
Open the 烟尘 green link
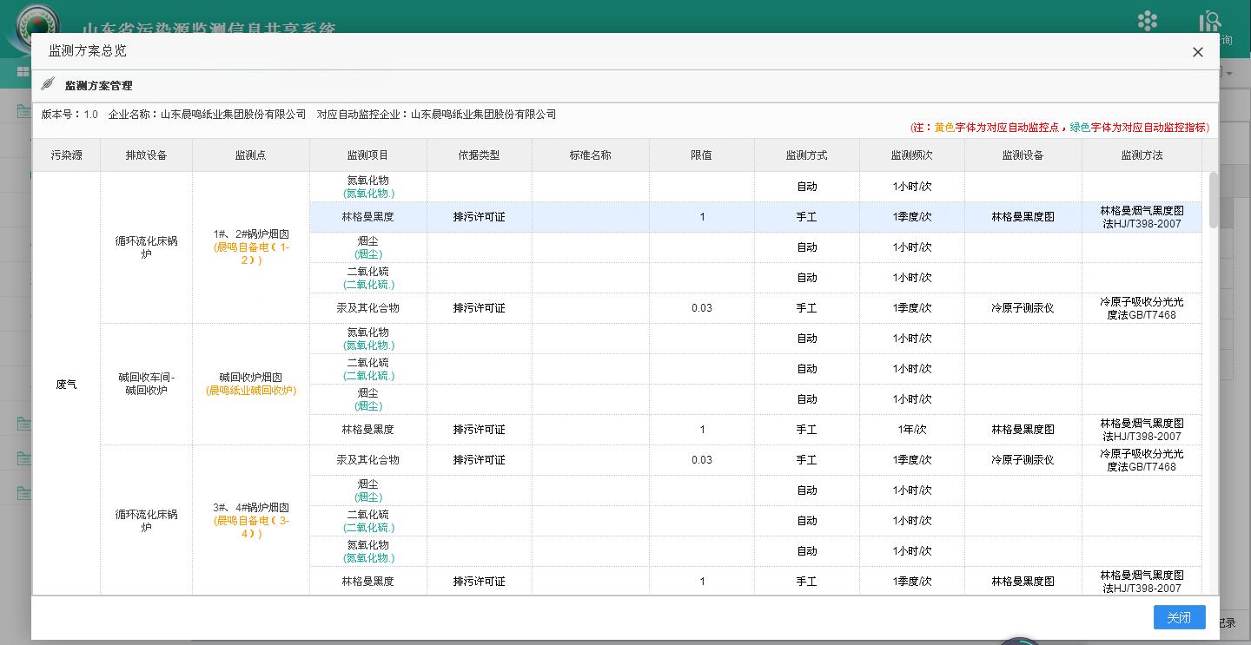coord(367,253)
